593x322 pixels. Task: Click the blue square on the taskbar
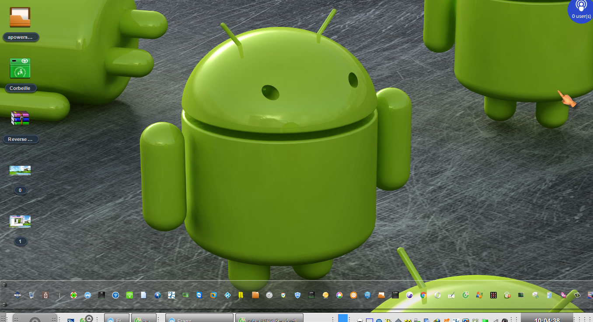tap(343, 318)
